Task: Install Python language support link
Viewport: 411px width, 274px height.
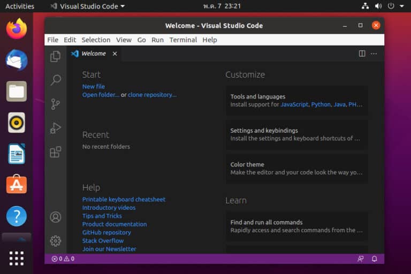Action: [x=321, y=104]
